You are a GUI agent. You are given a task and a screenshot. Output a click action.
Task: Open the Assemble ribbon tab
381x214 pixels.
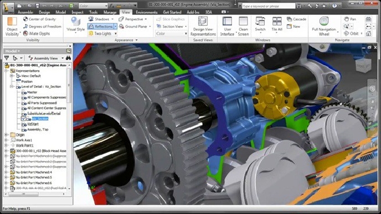[x=25, y=12]
